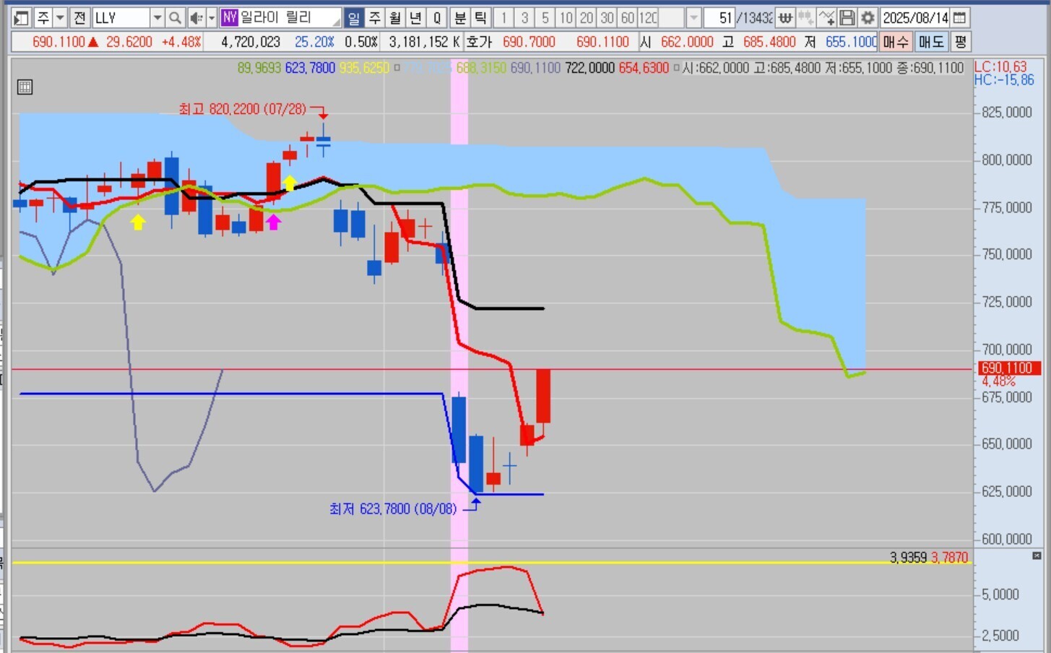Switch to the 주 weekly chart period

374,17
